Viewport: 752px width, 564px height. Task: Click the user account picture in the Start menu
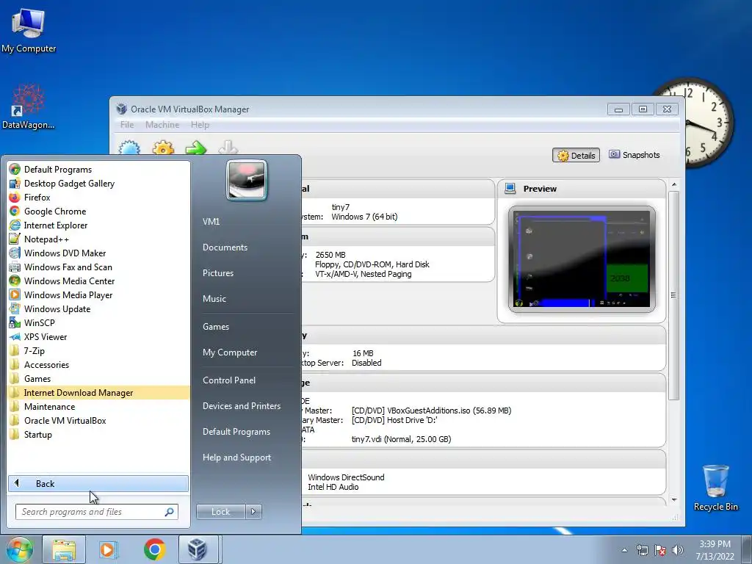coord(247,180)
